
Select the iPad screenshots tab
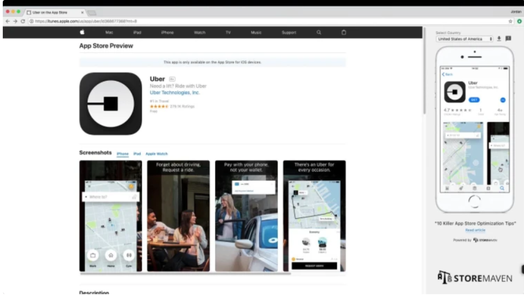(x=137, y=153)
